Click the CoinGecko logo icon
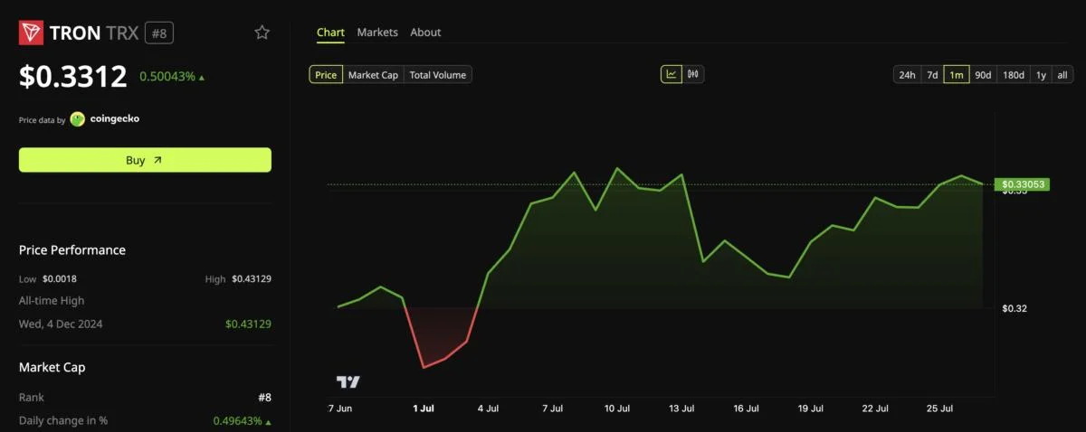This screenshot has width=1086, height=432. tap(78, 118)
